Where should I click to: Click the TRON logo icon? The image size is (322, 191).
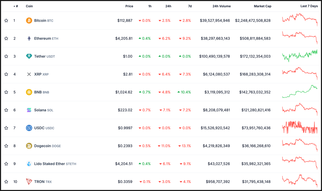29,182
